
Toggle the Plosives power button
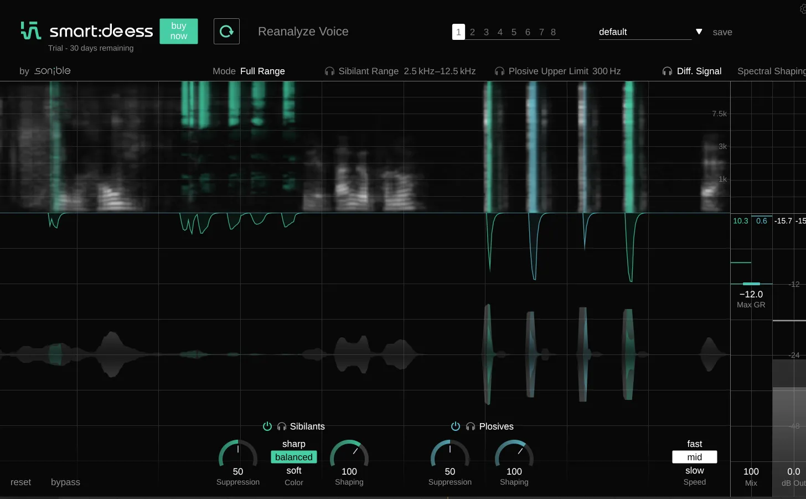click(456, 426)
